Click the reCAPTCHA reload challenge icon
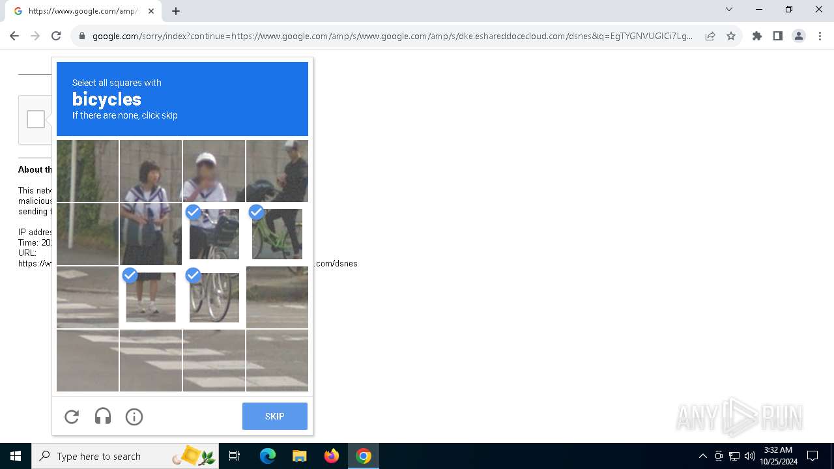This screenshot has width=834, height=469. click(x=72, y=416)
